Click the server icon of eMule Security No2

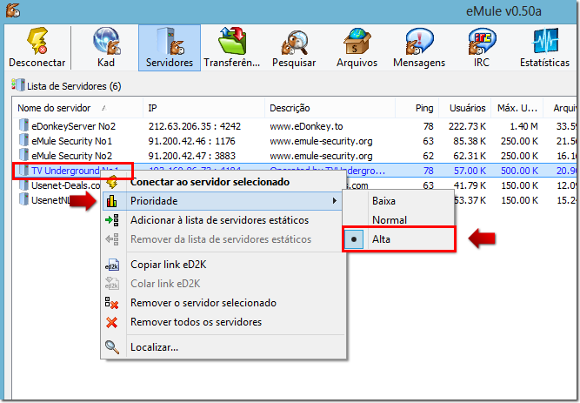(x=23, y=155)
